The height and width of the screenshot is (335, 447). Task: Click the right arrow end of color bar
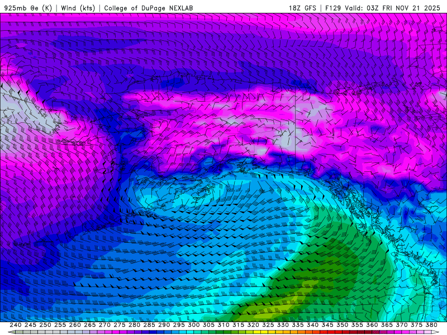435,332
